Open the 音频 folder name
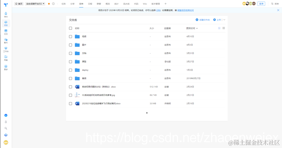 pos(84,78)
